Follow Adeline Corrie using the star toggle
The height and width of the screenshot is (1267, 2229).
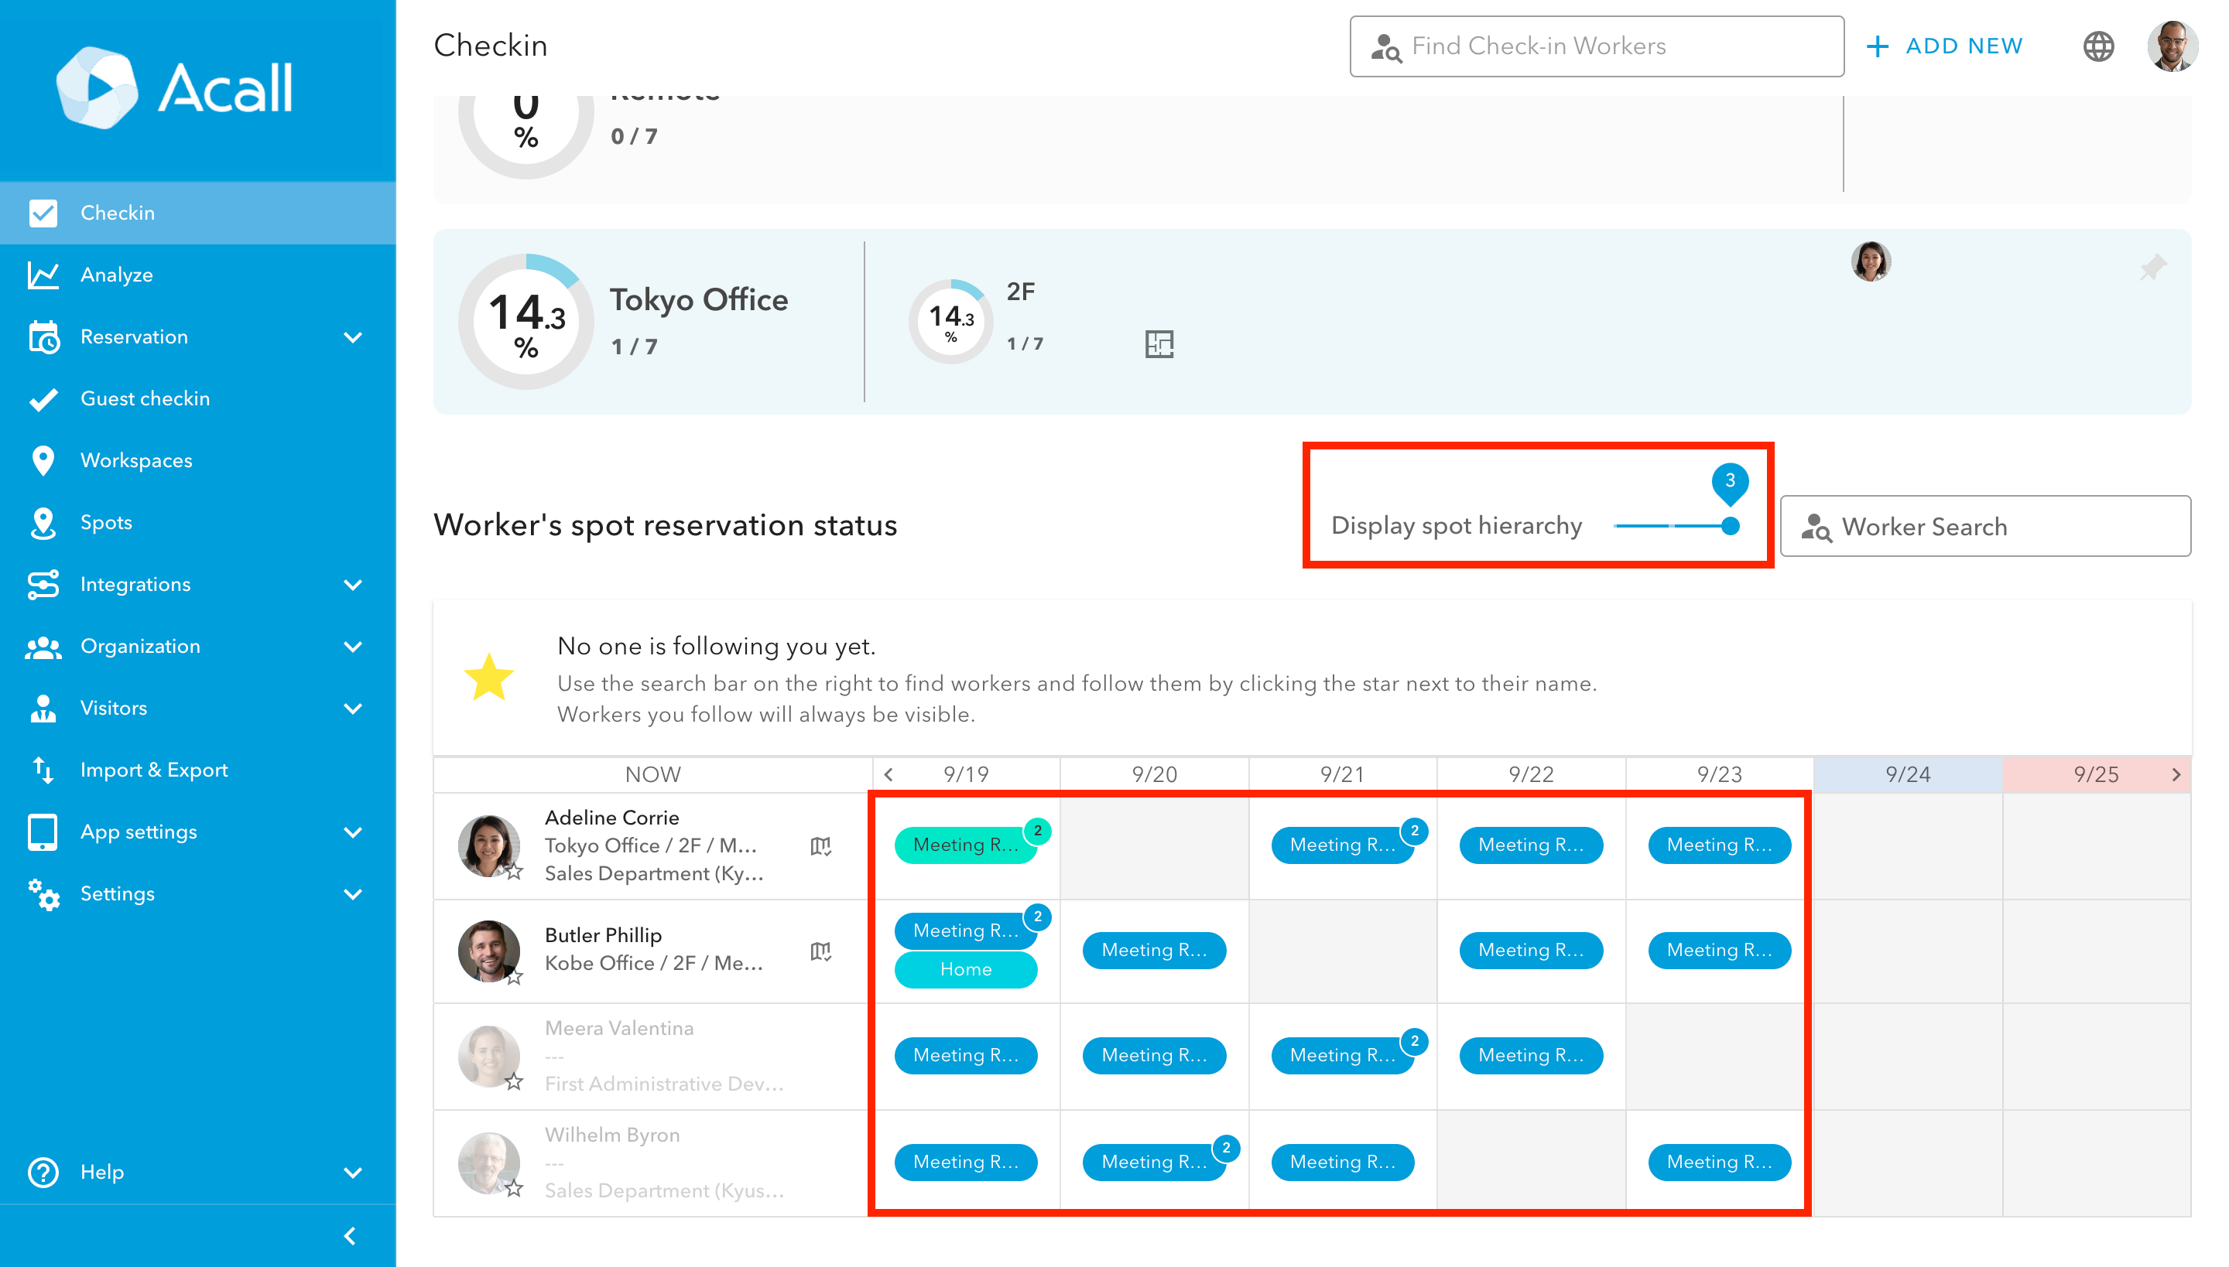pyautogui.click(x=515, y=871)
